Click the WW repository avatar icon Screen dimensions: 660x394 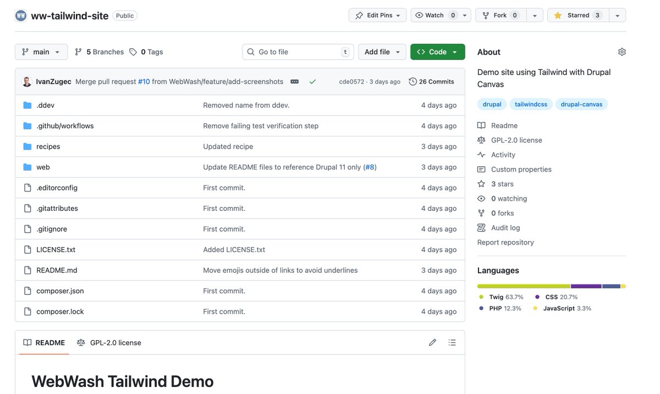tap(21, 15)
